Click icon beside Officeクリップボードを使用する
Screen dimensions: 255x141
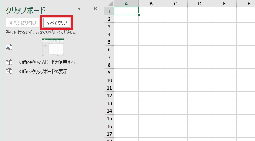[9, 62]
